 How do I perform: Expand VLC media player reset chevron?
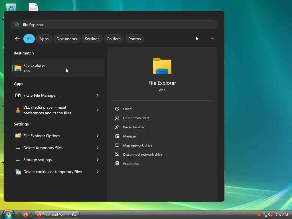98,110
